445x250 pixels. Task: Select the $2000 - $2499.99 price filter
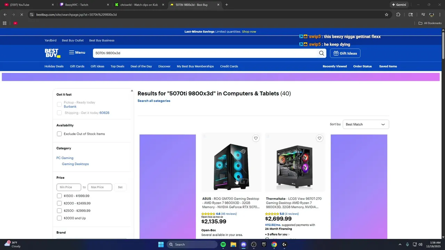coord(59,203)
